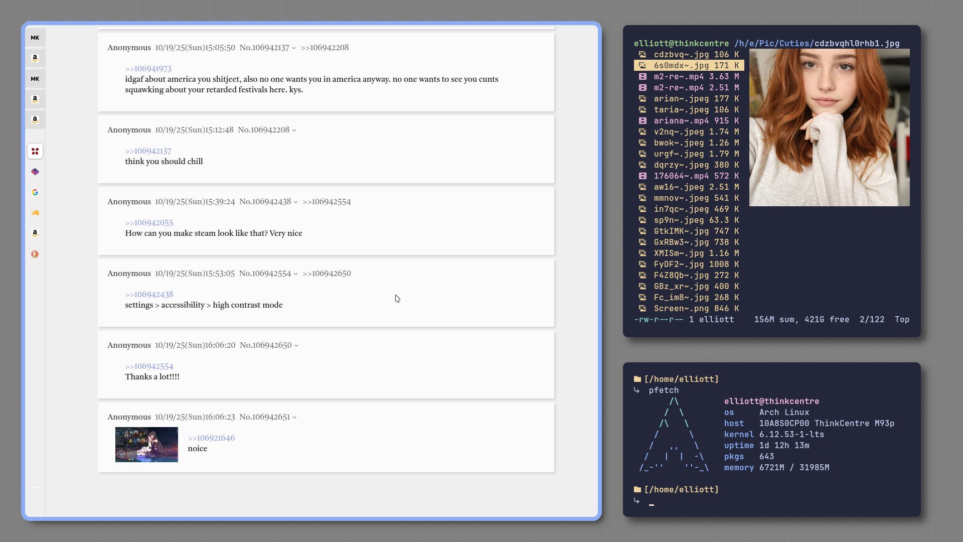The width and height of the screenshot is (963, 542).
Task: Open the topmost Amazon pinned tab
Action: tap(35, 58)
